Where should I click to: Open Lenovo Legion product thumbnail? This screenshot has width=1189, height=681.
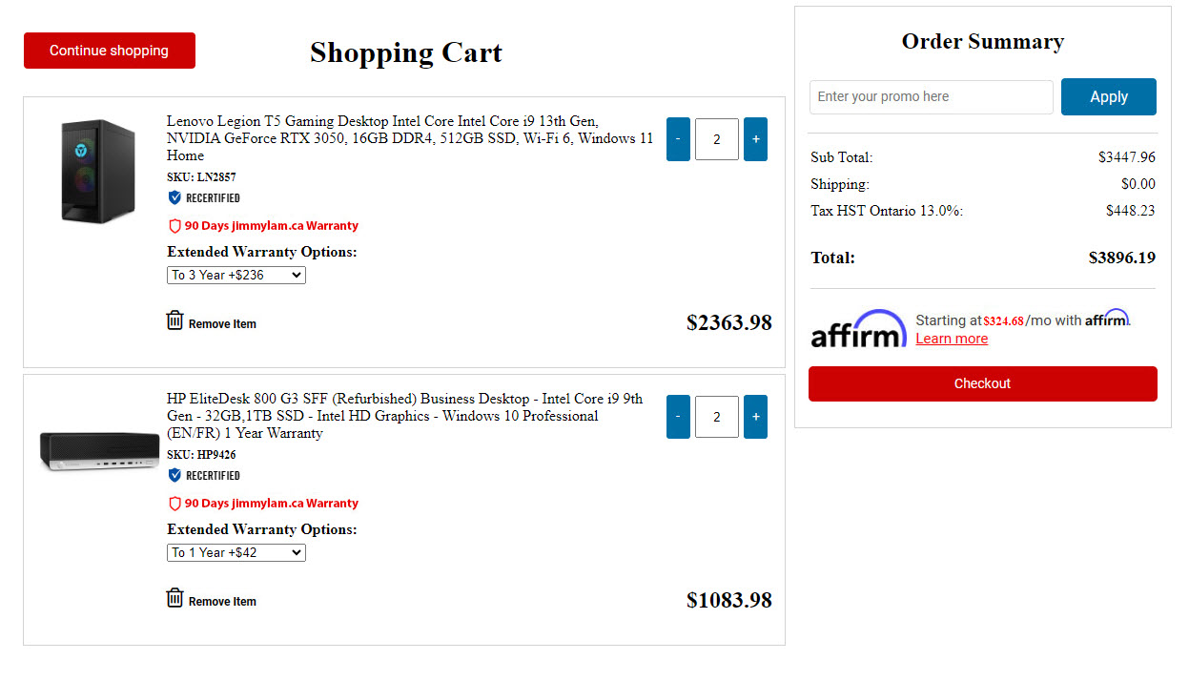click(x=98, y=172)
